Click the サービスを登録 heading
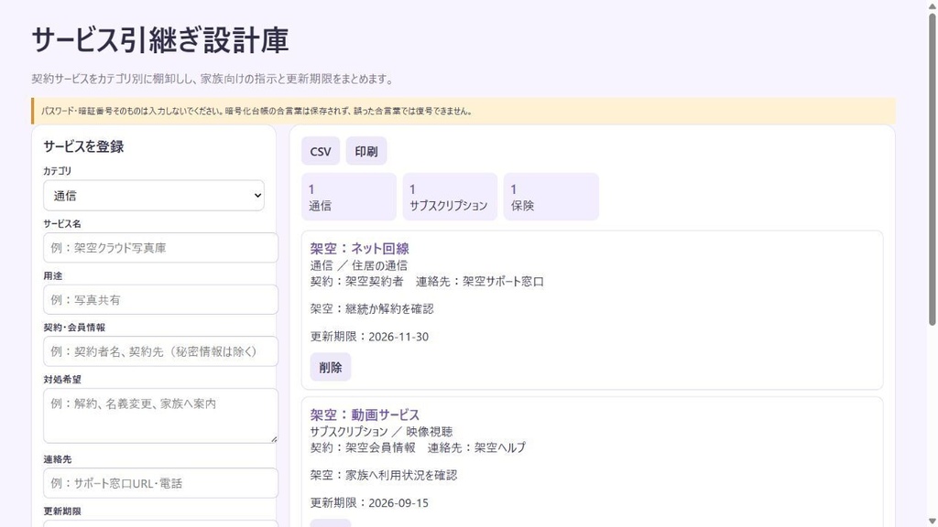The width and height of the screenshot is (938, 527). [83, 146]
